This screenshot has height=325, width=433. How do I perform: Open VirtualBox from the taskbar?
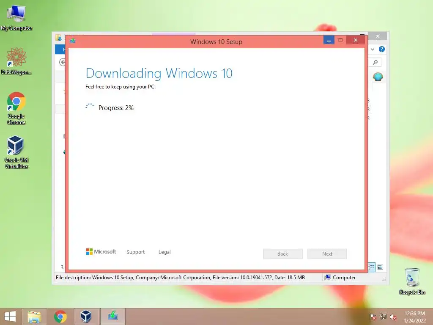click(86, 317)
